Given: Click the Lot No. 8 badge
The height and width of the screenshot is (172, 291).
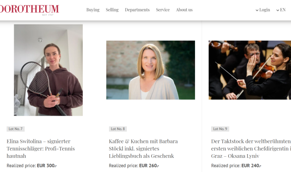Looking at the screenshot, I should point(118,129).
